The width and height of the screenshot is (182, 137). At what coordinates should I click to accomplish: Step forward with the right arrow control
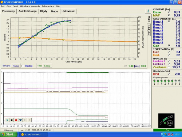click(29, 120)
